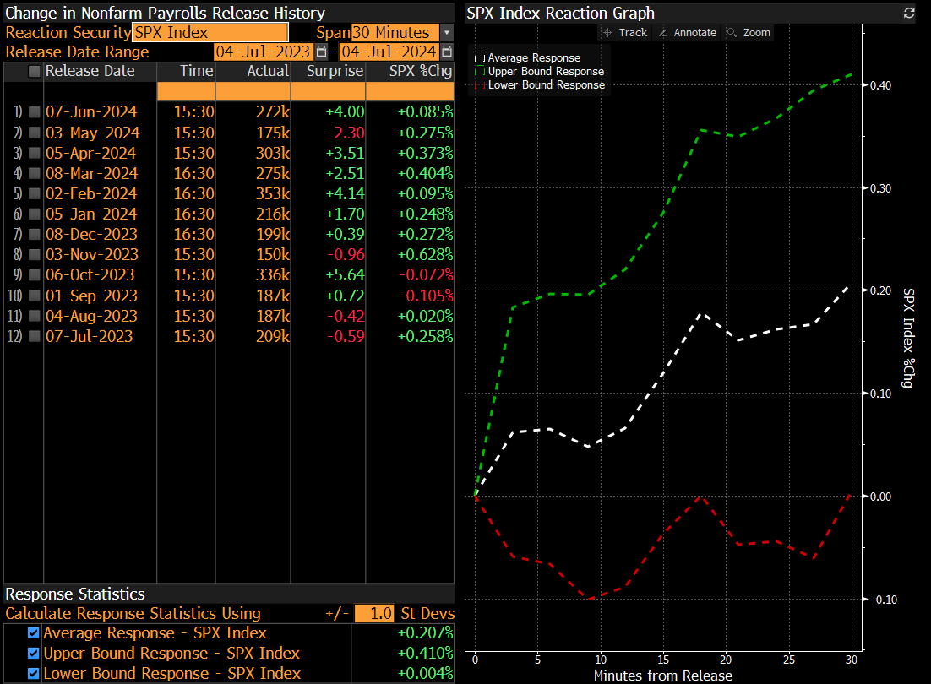931x684 pixels.
Task: Edit the St Devs value 1.0
Action: click(374, 613)
